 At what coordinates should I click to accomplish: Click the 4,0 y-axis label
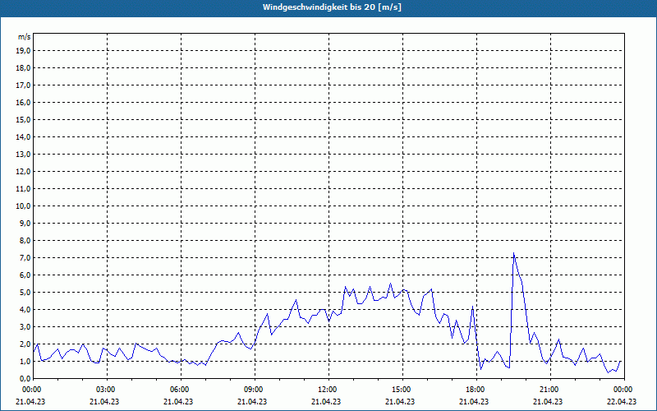click(x=25, y=310)
